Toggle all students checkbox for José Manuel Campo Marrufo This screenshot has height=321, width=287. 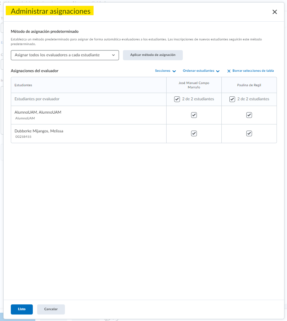click(177, 99)
